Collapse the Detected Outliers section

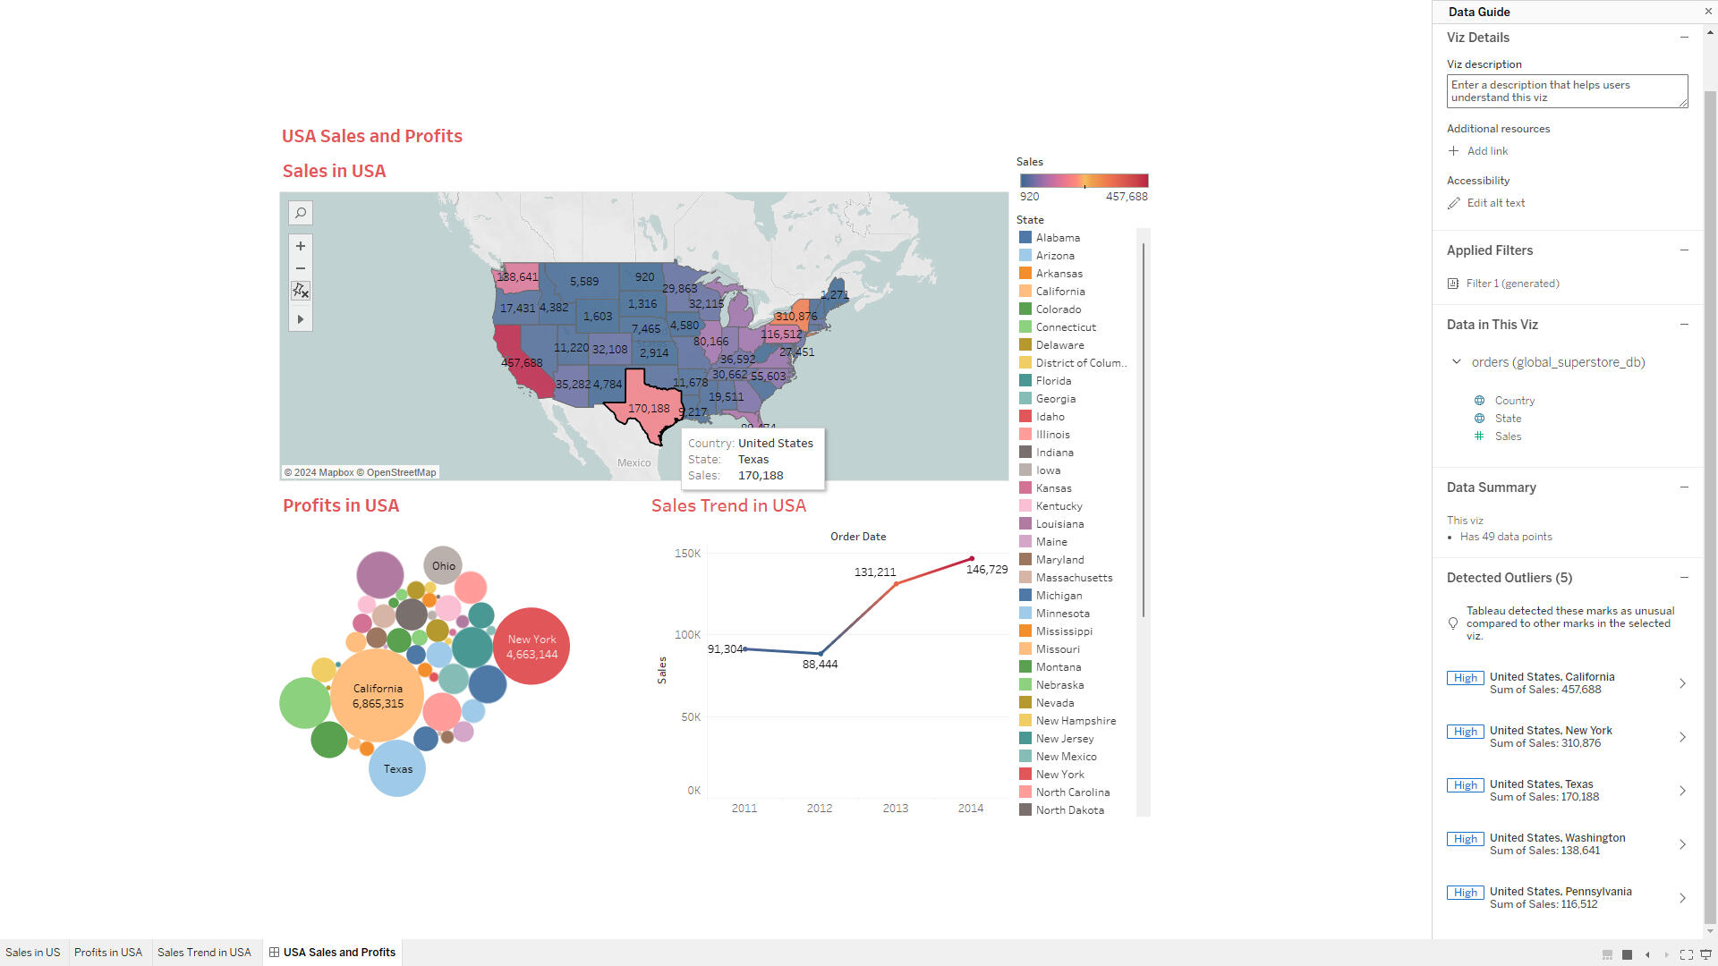point(1684,578)
